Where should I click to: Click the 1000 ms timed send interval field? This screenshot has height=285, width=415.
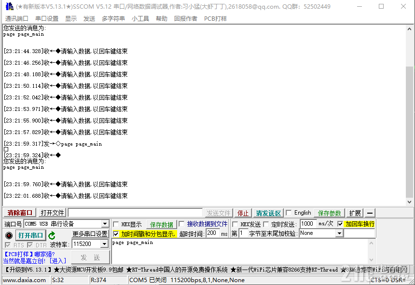point(308,224)
